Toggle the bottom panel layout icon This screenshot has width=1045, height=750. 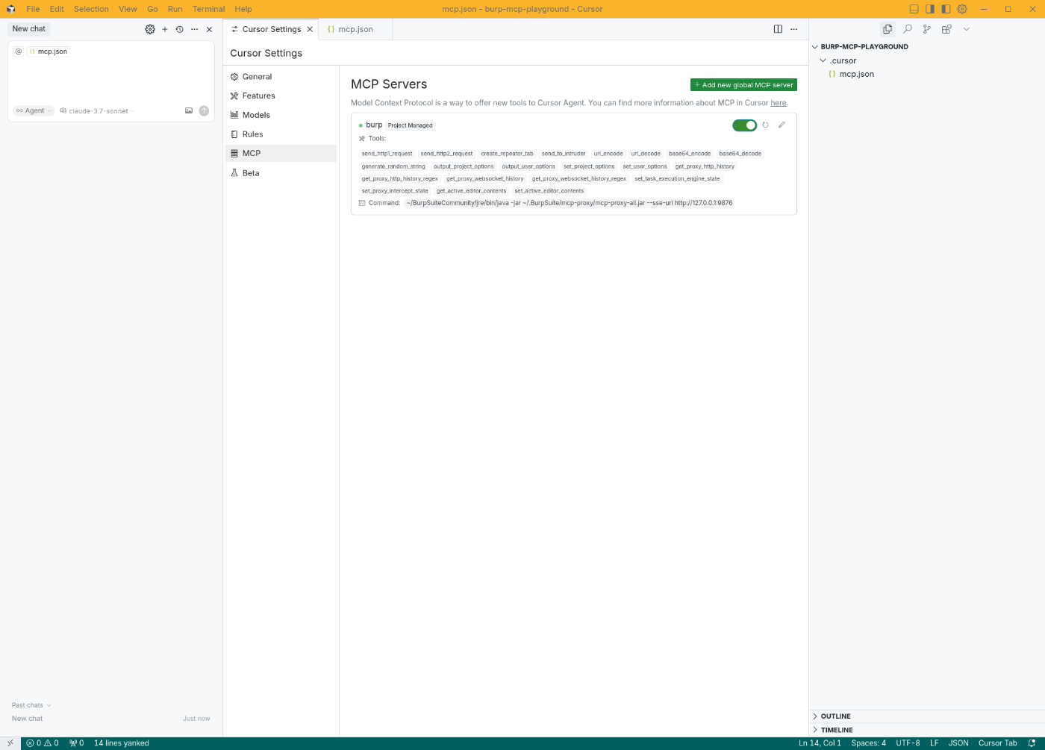point(914,9)
